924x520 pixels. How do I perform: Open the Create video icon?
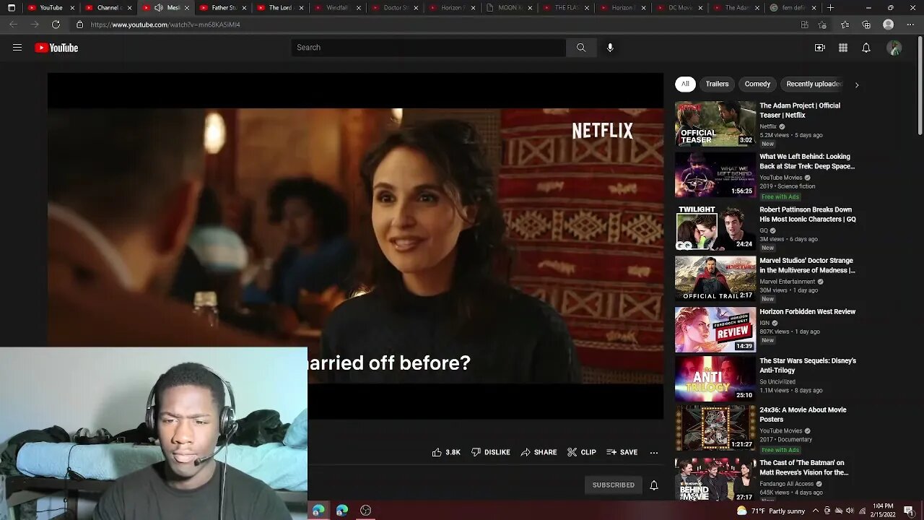[x=820, y=48]
